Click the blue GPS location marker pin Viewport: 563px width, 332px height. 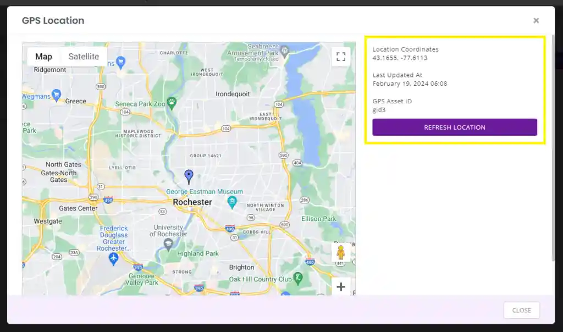tap(189, 176)
